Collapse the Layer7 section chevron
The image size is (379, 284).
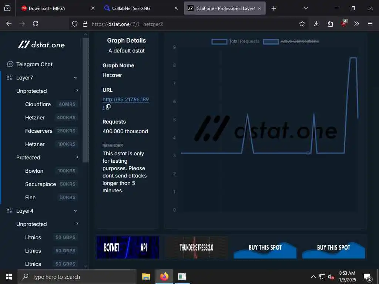tap(75, 78)
